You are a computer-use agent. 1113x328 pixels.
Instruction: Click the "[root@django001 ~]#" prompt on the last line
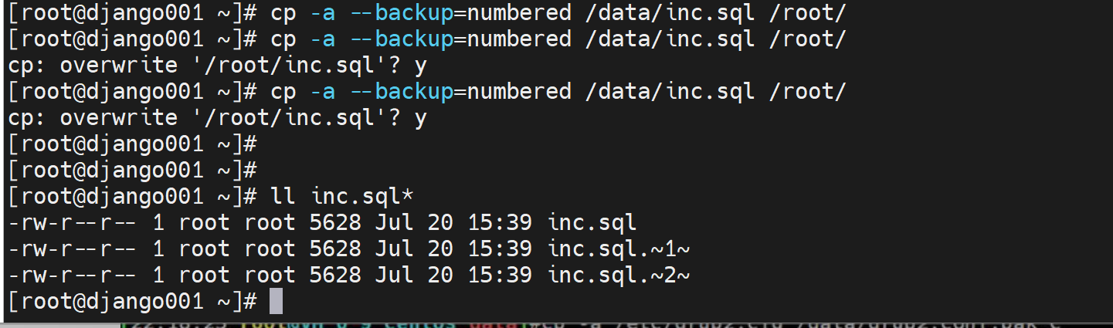coord(132,301)
